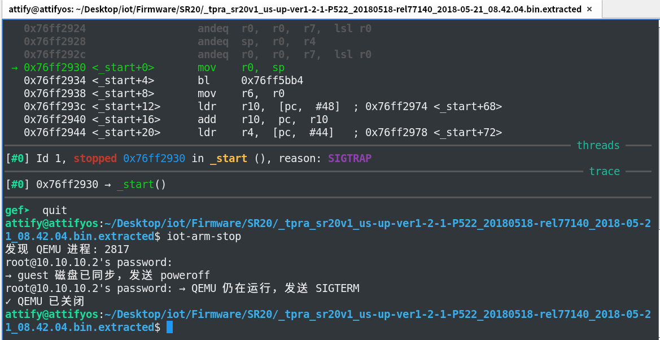Click the QEMU process ID 2817
The image size is (660, 340).
pyautogui.click(x=117, y=250)
